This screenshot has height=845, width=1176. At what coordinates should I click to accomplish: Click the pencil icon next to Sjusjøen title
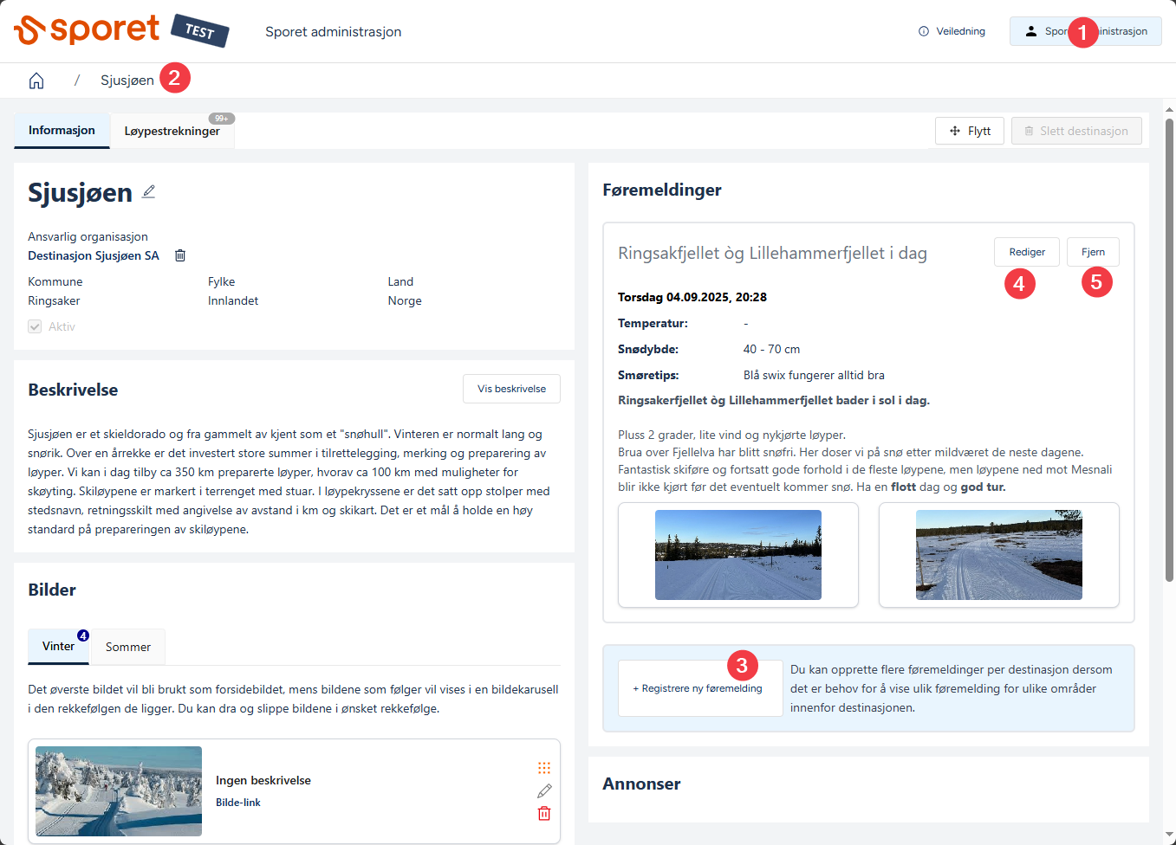click(149, 192)
